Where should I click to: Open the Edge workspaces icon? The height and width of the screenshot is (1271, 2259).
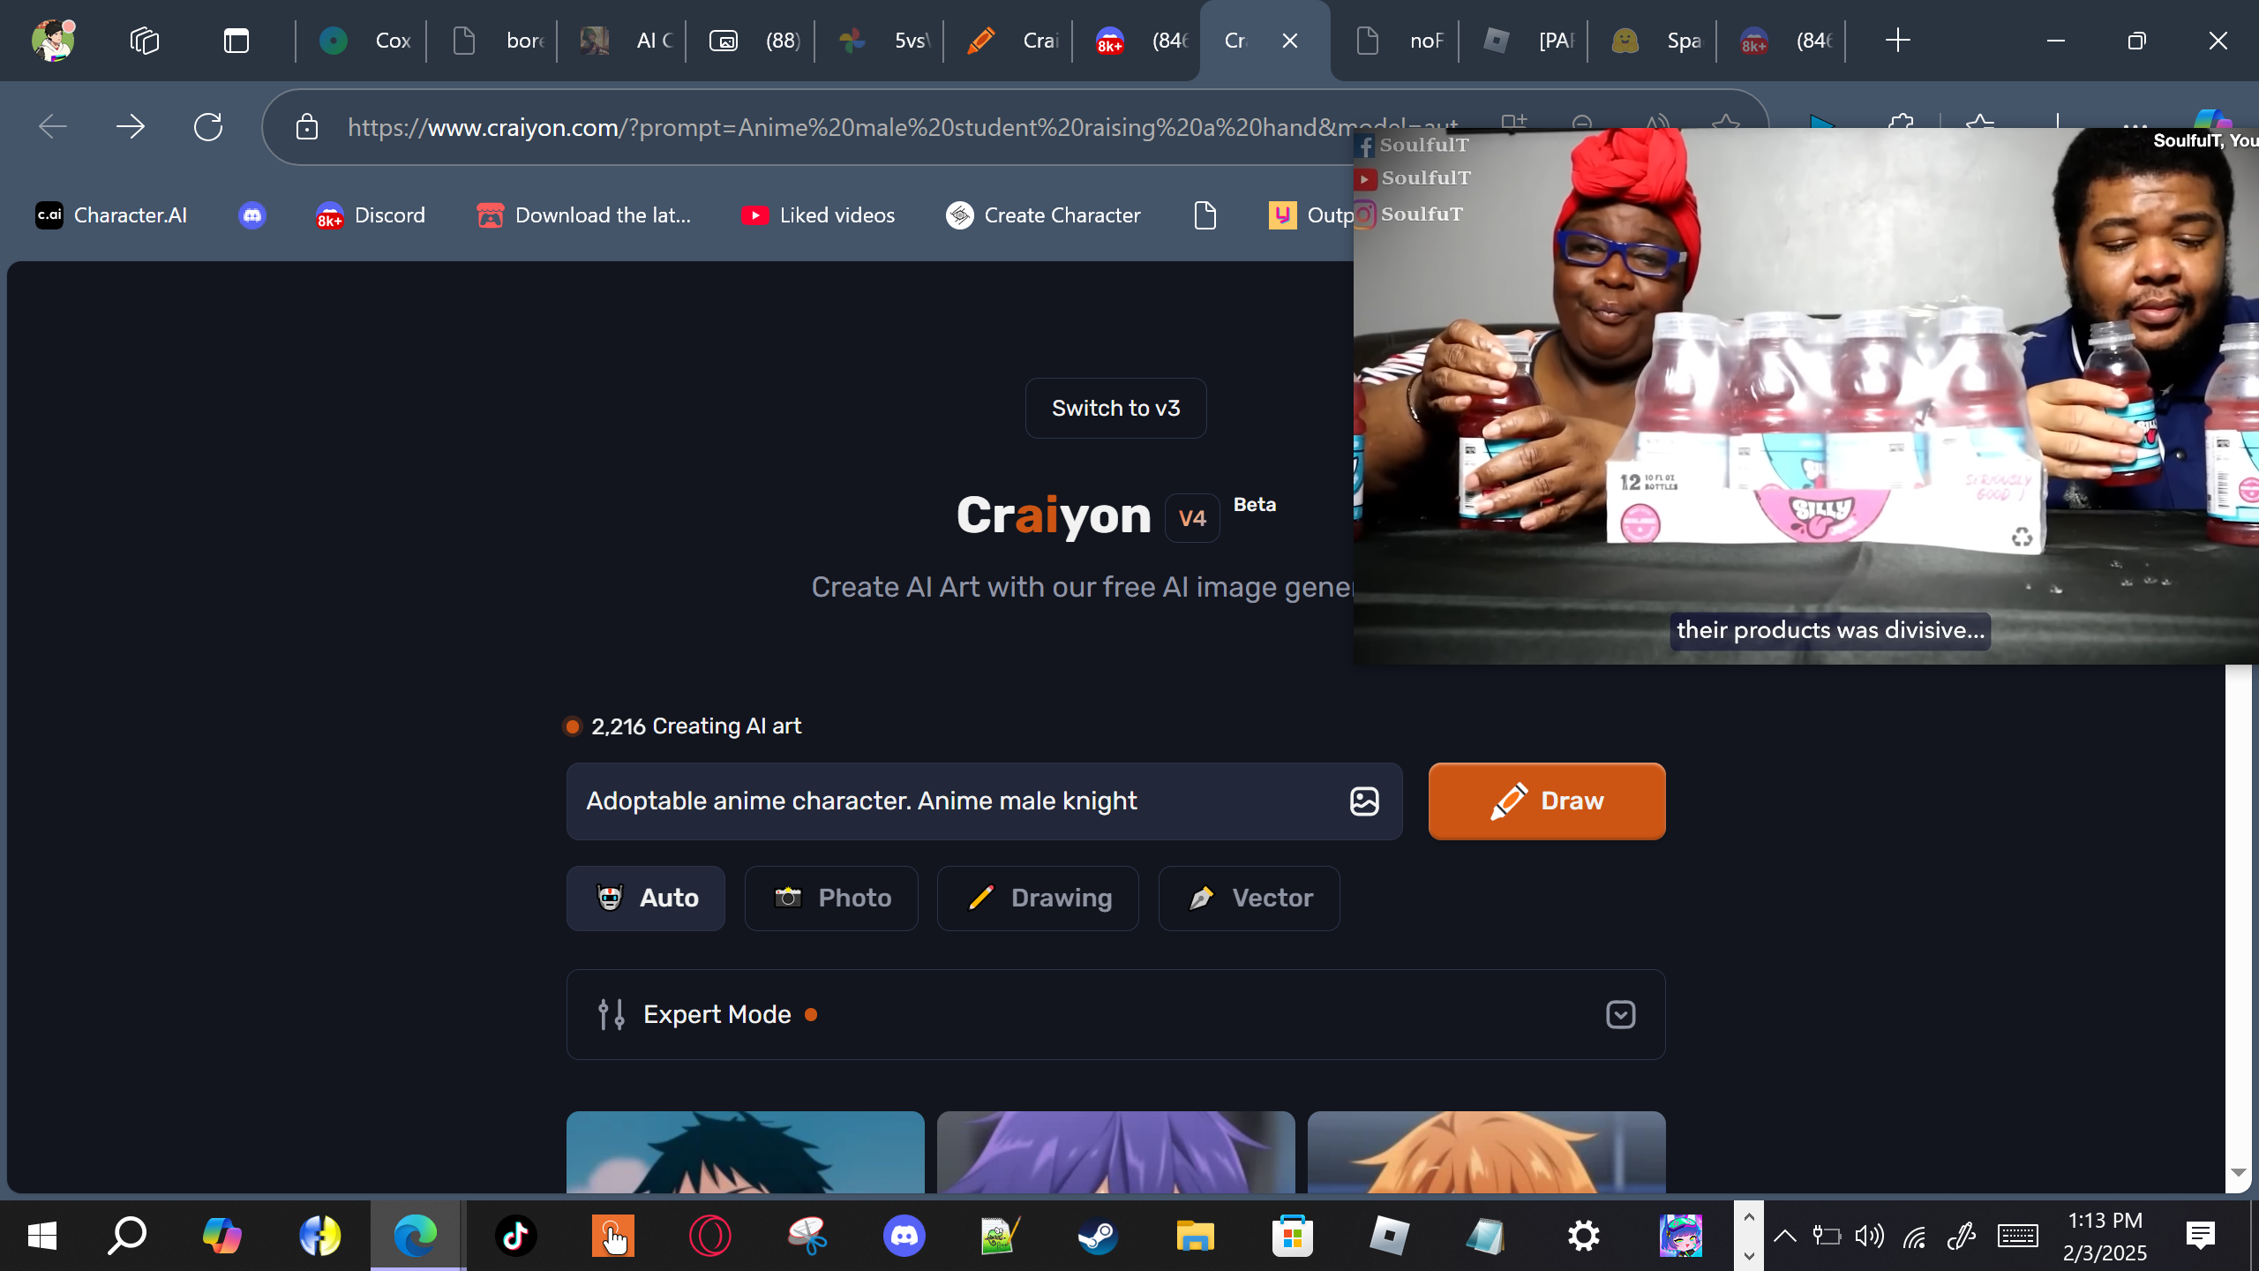pos(145,41)
